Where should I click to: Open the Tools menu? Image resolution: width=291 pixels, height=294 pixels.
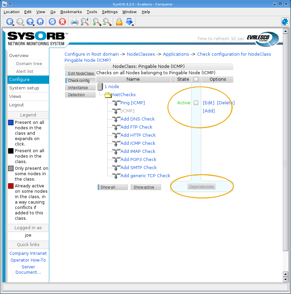tap(92, 12)
